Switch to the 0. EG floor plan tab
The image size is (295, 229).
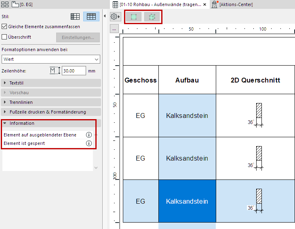click(22, 4)
